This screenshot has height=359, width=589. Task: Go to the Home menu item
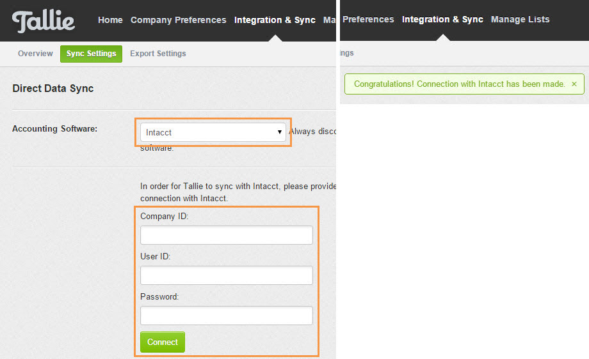point(110,20)
